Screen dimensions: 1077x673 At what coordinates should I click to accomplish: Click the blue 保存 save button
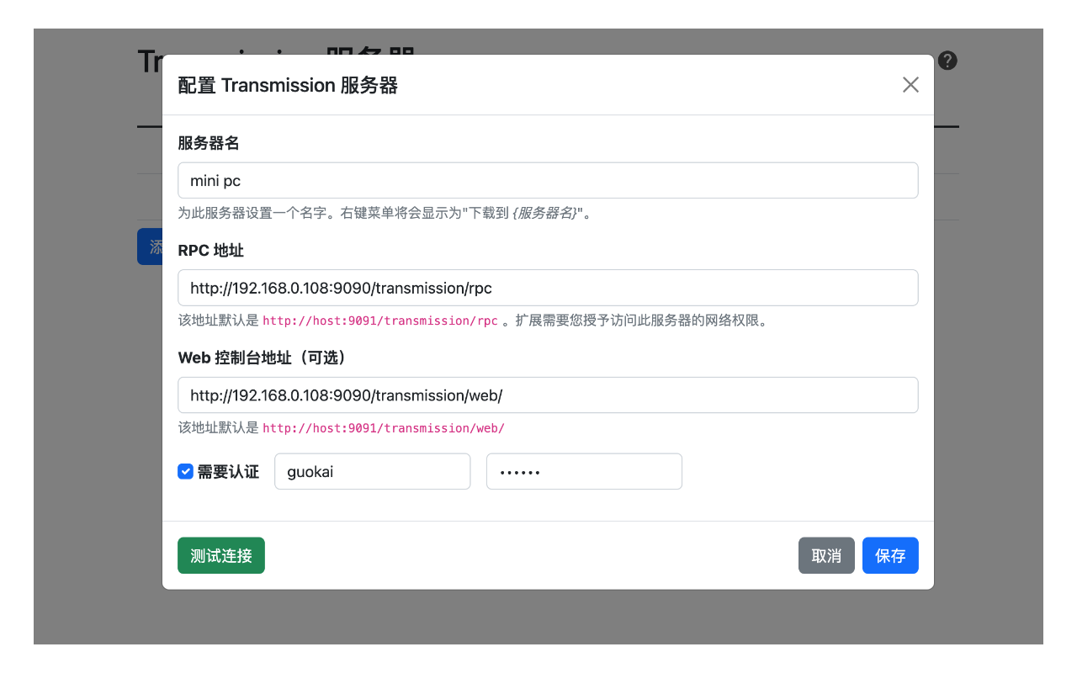pos(890,555)
